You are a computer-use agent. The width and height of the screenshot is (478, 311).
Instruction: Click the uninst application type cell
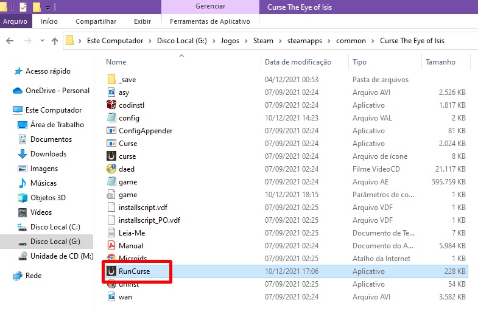tap(368, 284)
